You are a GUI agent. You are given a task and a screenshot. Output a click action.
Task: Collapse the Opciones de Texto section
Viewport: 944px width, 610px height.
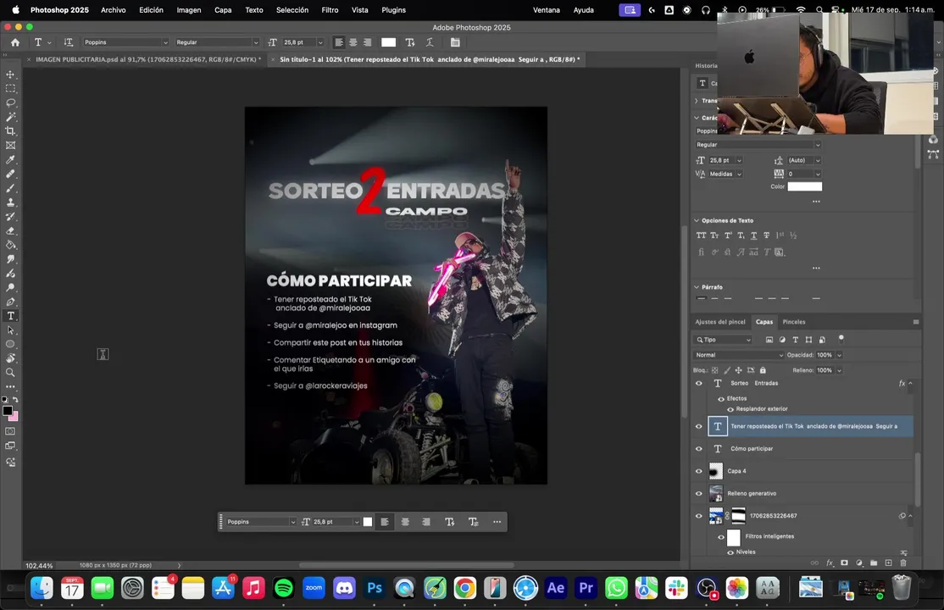pyautogui.click(x=697, y=220)
